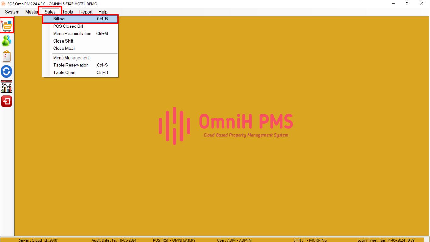430x242 pixels.
Task: Click the Login Time status bar entry
Action: [386, 240]
